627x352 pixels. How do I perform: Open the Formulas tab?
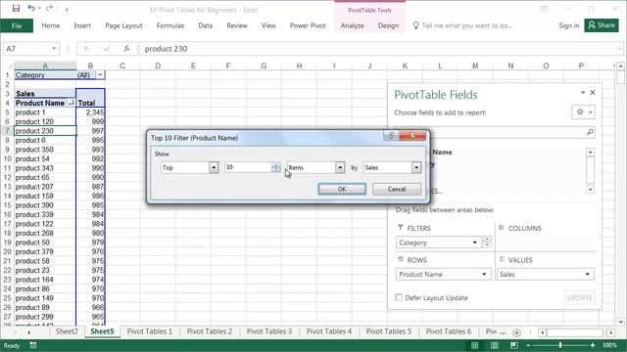click(170, 25)
